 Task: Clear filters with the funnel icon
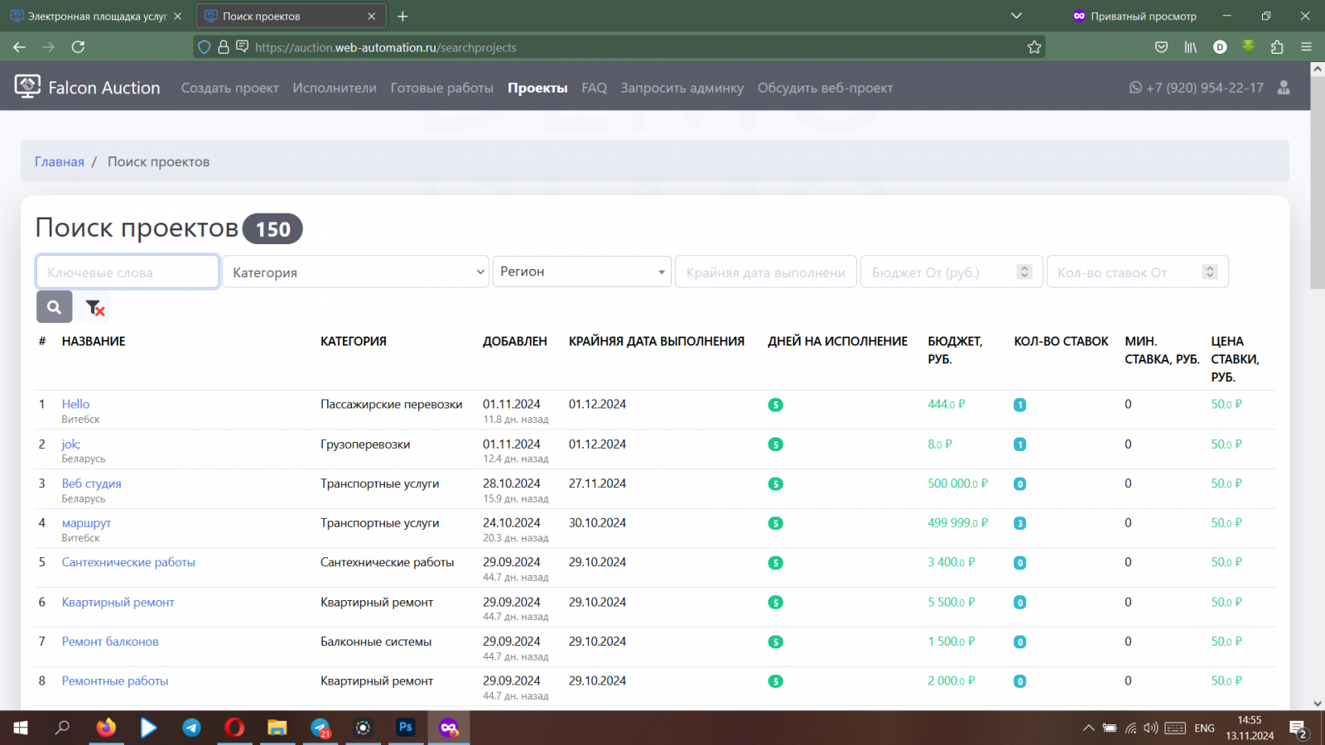click(94, 307)
